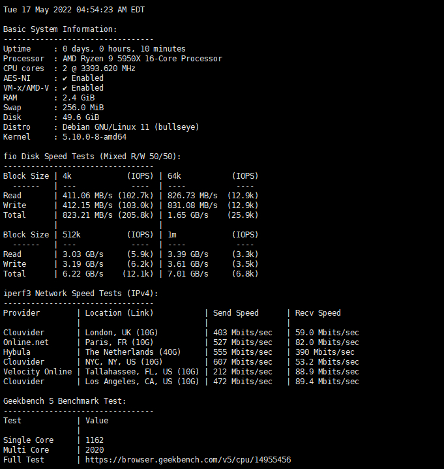This screenshot has width=444, height=469.
Task: Click the 64k write speed '831.08 MB/s'
Action: tap(192, 205)
